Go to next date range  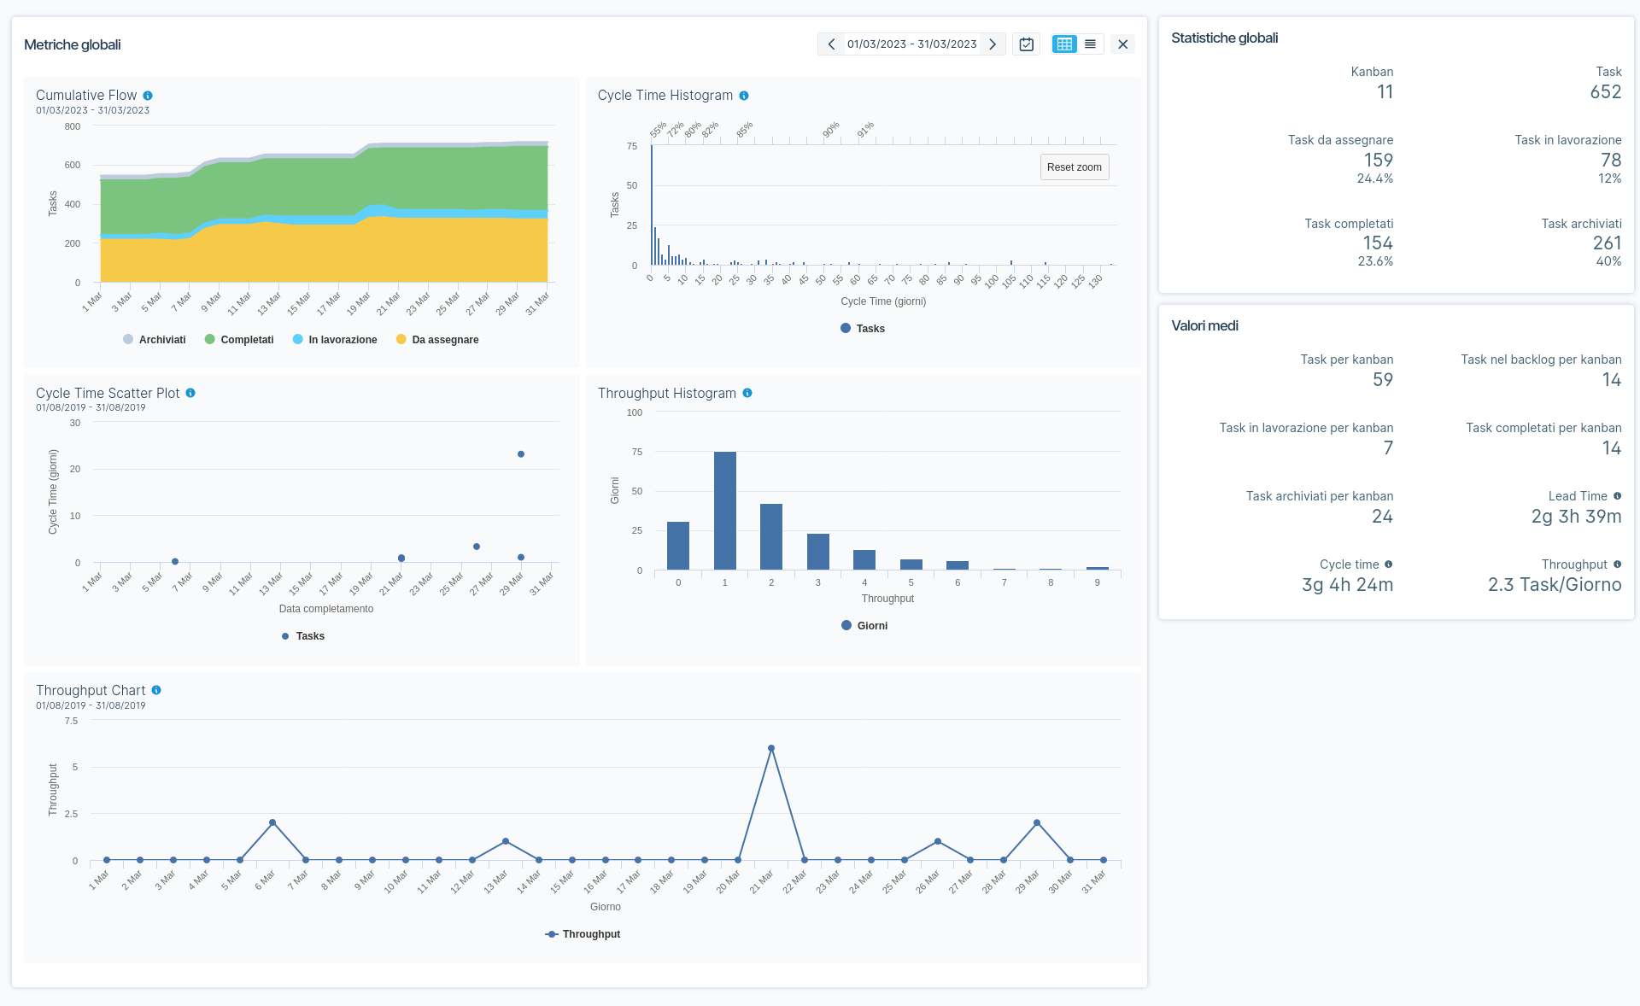[993, 44]
